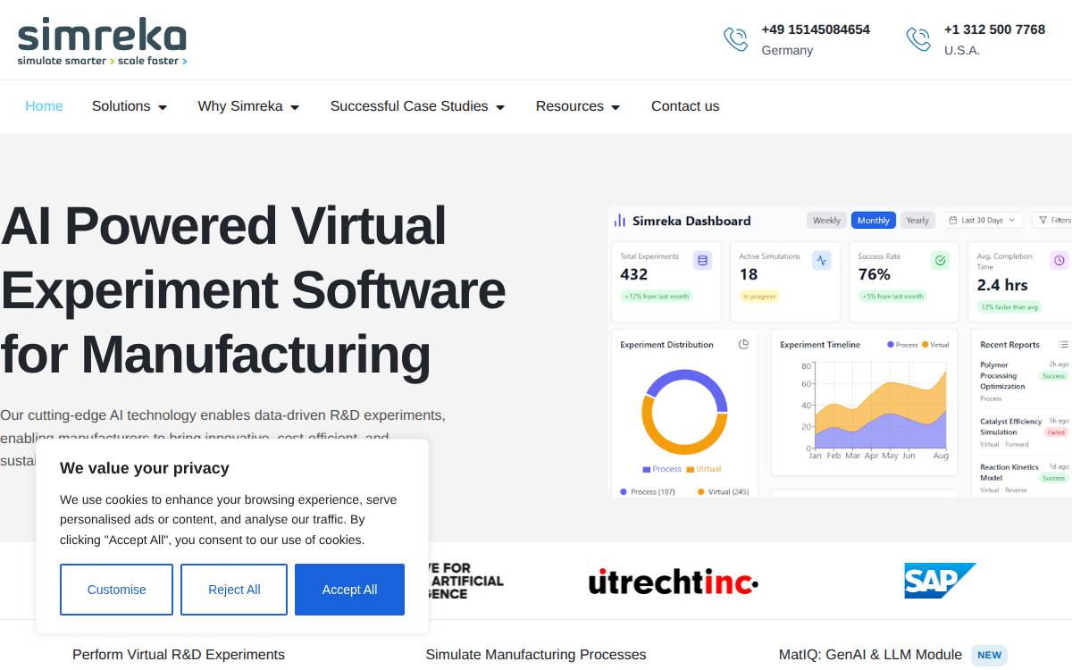Click the Simreka Dashboard bar chart icon

pyautogui.click(x=620, y=221)
